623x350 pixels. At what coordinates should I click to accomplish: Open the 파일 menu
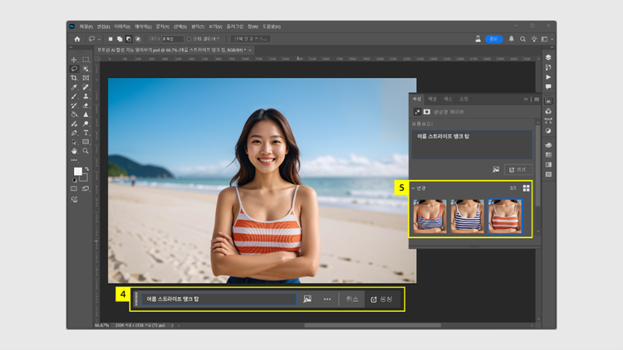(86, 27)
